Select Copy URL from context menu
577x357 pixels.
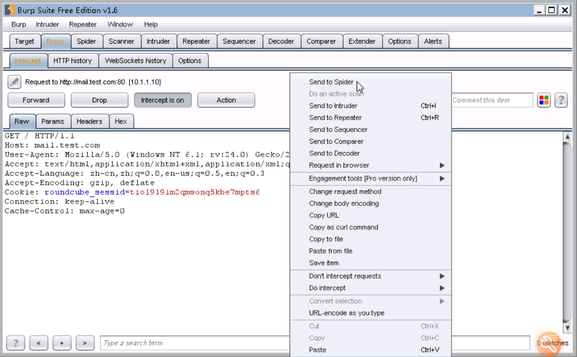pyautogui.click(x=370, y=216)
